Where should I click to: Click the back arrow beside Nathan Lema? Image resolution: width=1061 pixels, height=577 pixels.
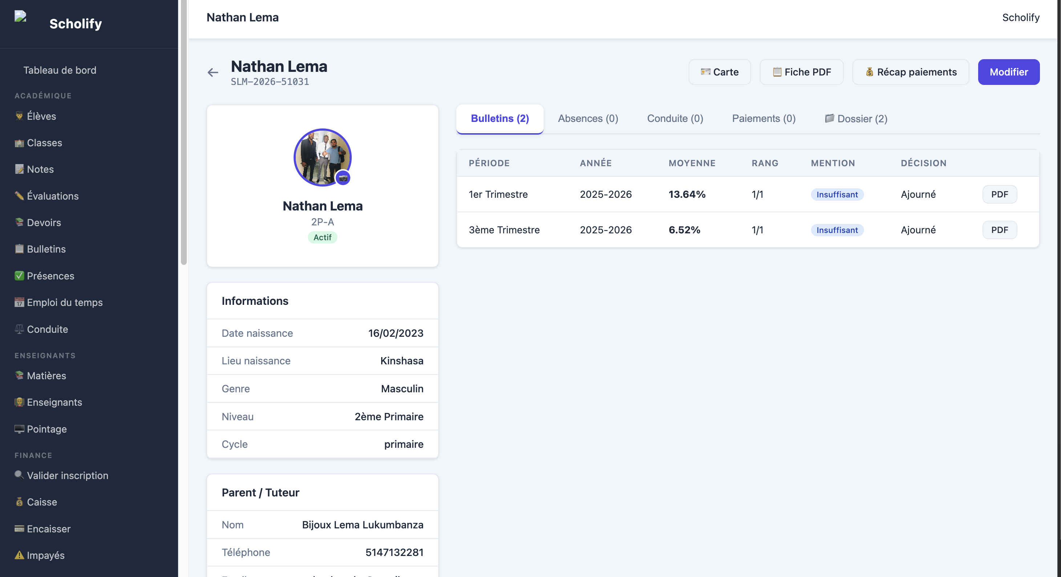(213, 72)
